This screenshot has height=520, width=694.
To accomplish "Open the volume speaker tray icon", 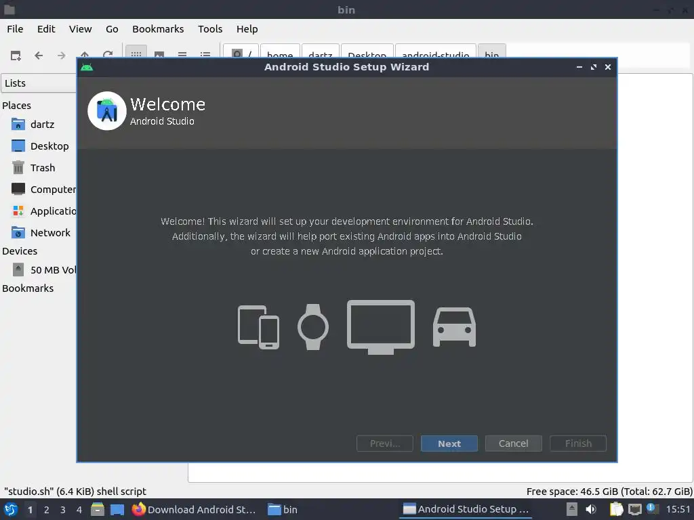I will coord(591,510).
